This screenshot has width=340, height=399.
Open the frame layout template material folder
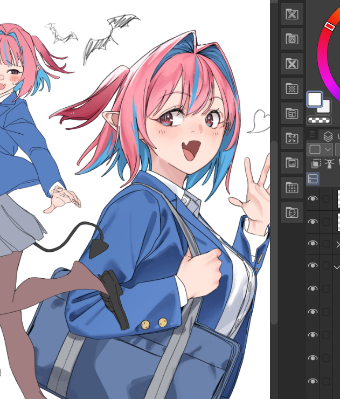pos(292,113)
